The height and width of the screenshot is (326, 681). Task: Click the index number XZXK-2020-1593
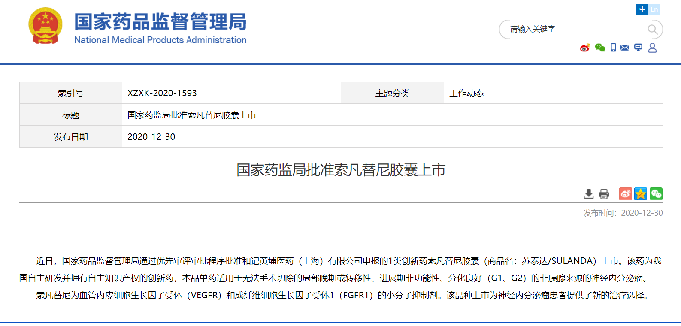162,93
